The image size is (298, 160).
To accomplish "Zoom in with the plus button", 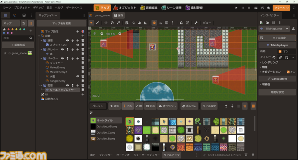I will point(120,34).
